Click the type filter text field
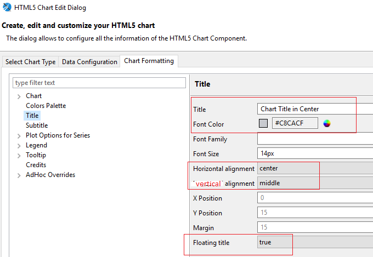373x257 pixels. [x=100, y=83]
